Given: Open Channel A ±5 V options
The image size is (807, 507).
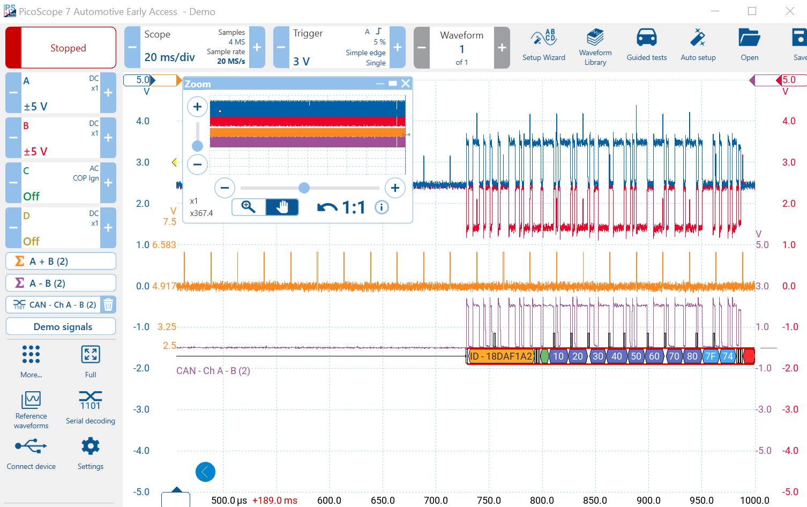Looking at the screenshot, I should [61, 93].
